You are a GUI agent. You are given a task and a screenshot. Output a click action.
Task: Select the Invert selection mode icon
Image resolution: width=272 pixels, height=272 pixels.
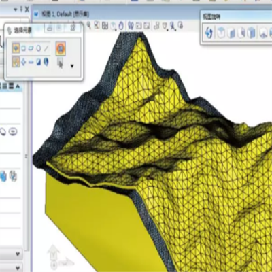pos(39,62)
